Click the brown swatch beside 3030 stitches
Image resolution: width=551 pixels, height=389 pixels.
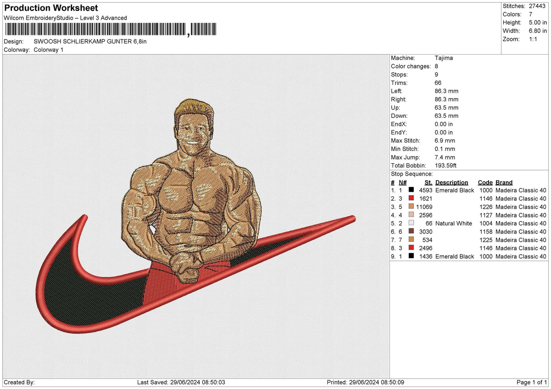pos(411,232)
